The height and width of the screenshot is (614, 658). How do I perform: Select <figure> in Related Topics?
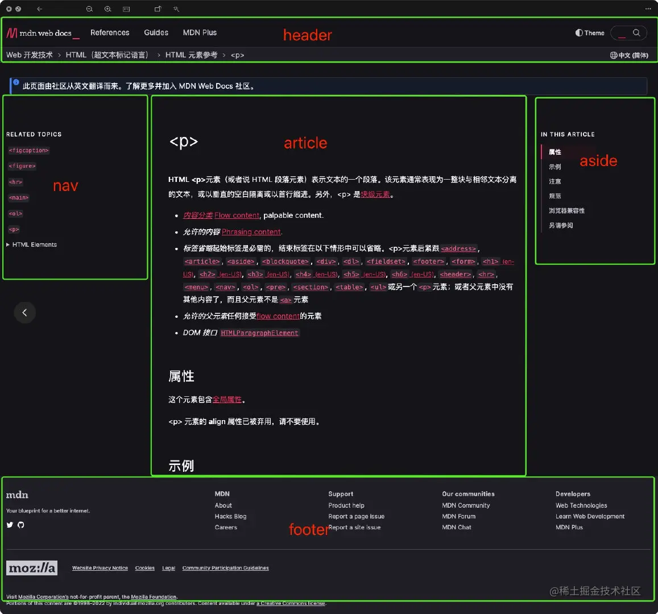[22, 166]
